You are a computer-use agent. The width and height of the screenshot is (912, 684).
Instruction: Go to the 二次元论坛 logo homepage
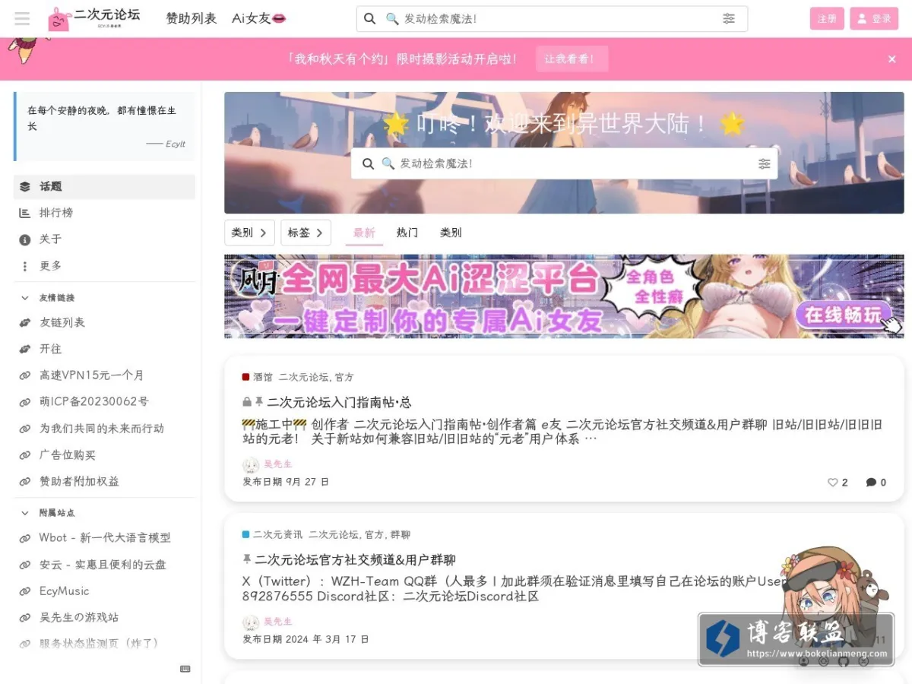coord(94,18)
